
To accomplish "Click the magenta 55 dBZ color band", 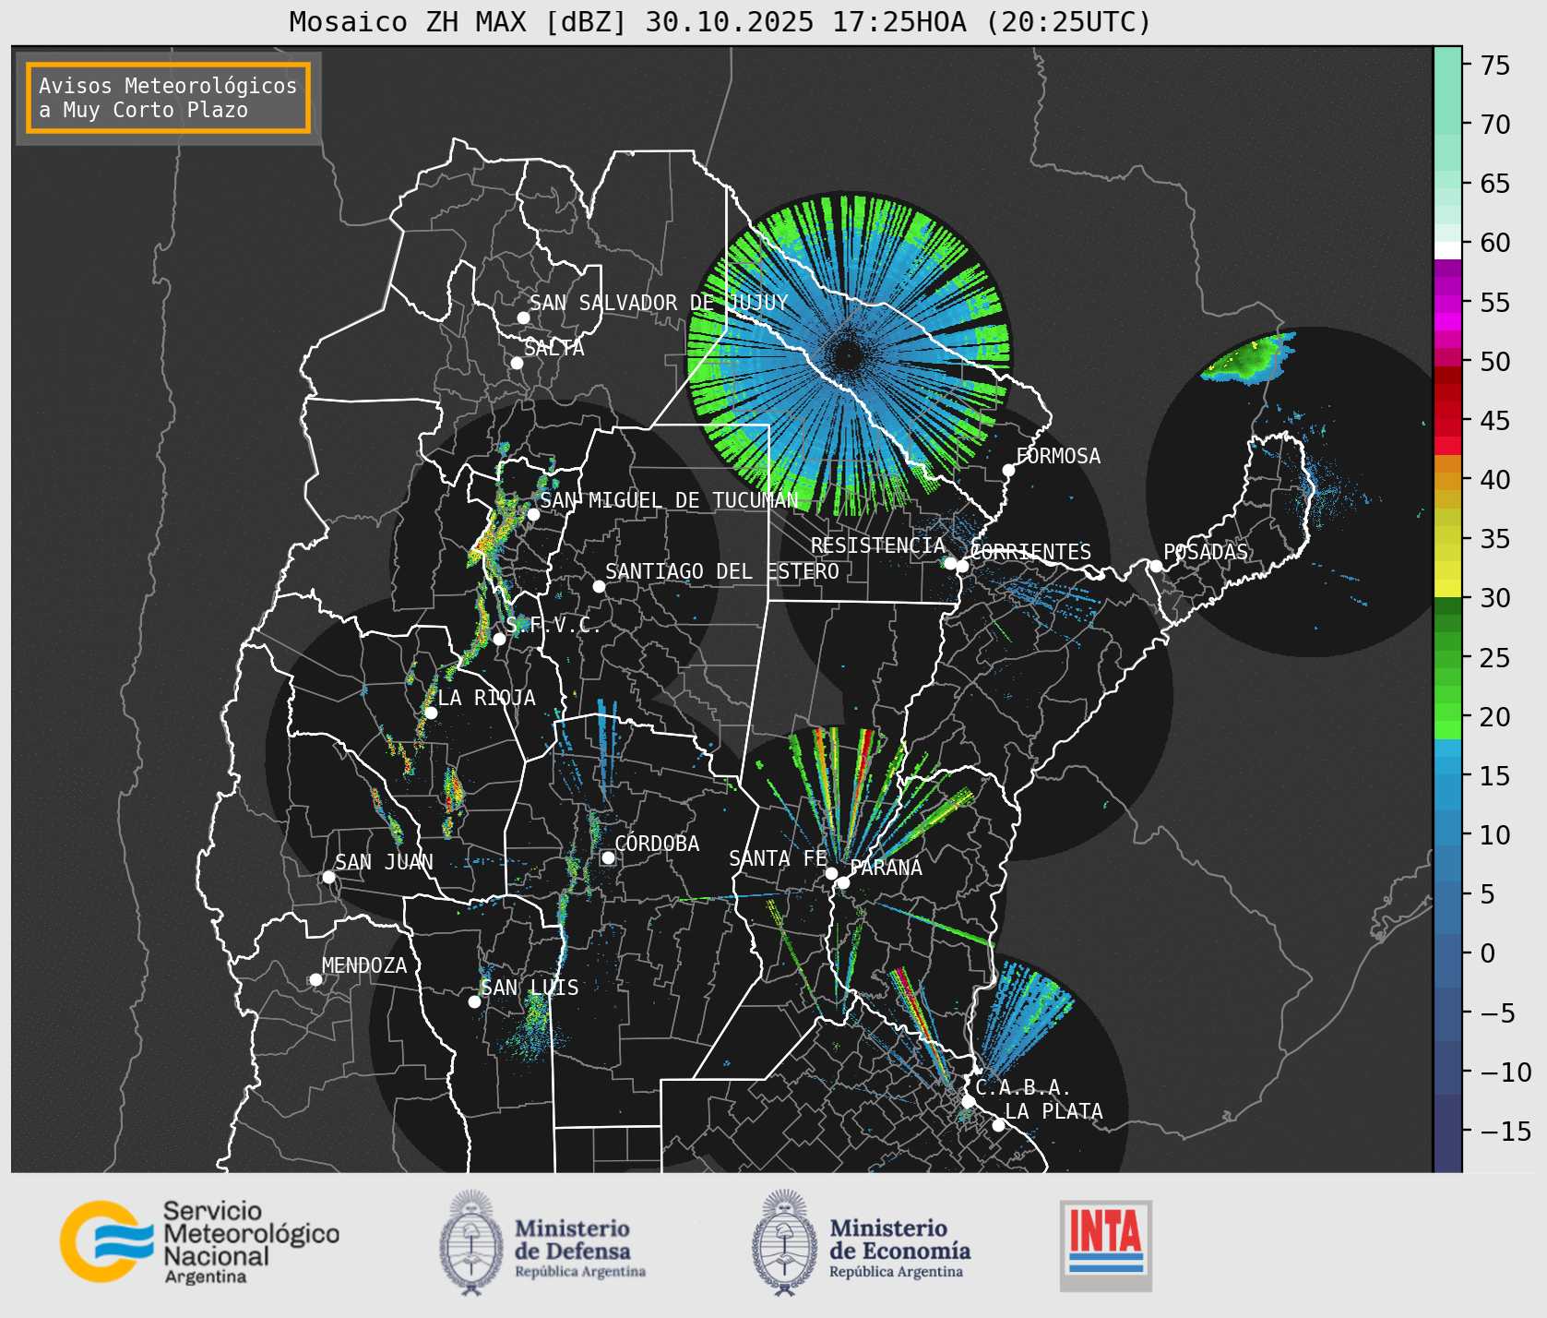I will tap(1447, 303).
